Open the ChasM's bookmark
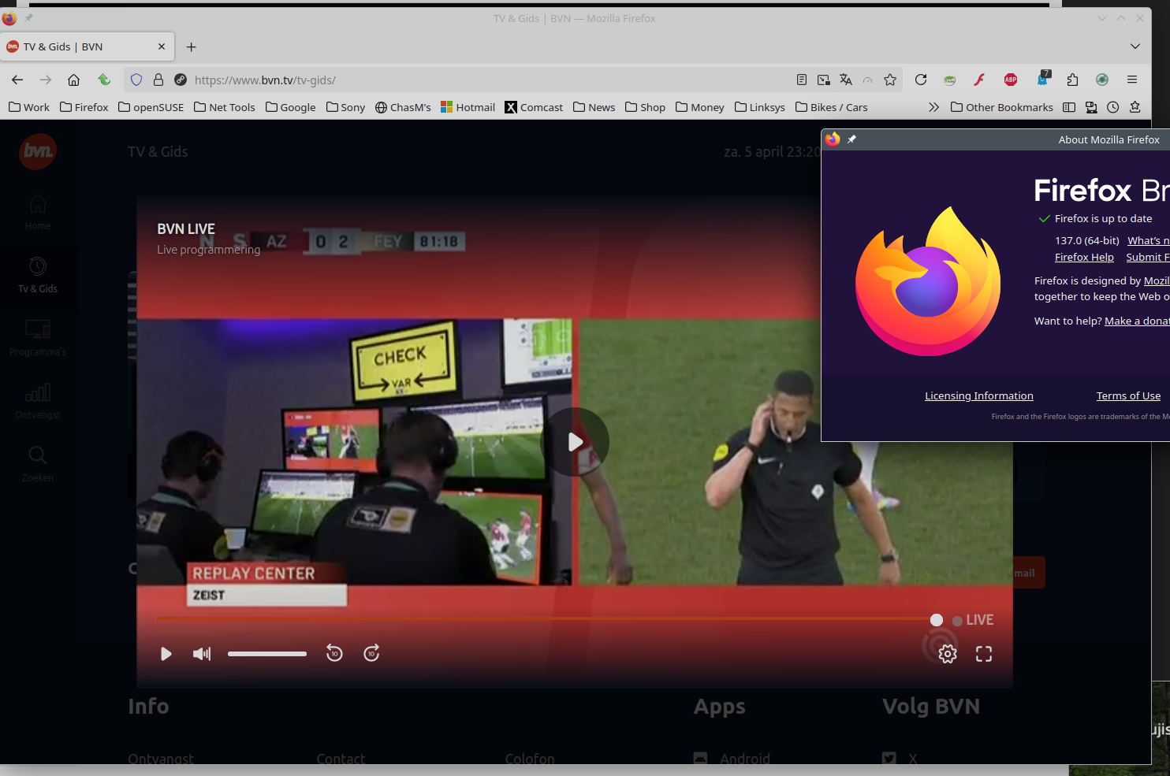Viewport: 1170px width, 776px height. click(x=403, y=107)
